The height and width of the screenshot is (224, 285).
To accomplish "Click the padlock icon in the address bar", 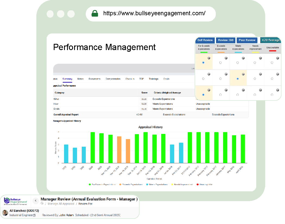I will pyautogui.click(x=95, y=13).
